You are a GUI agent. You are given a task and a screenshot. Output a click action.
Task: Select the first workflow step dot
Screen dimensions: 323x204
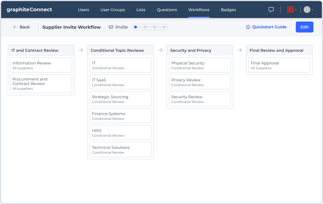136,27
